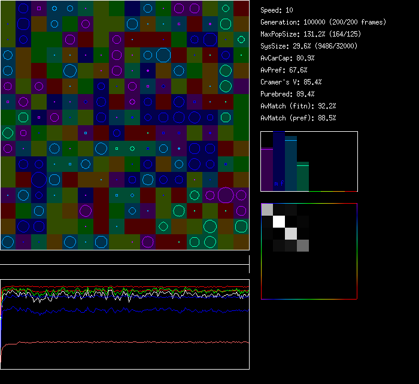Select the Generation counter text
The image size is (419, 384).
coord(323,22)
